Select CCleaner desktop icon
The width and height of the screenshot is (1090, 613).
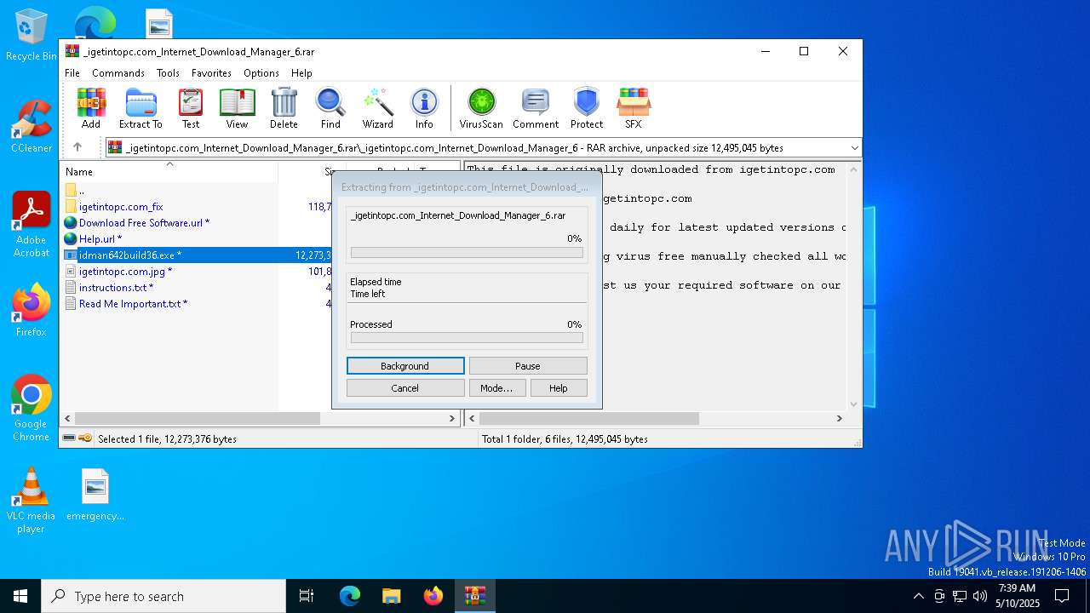pos(32,127)
